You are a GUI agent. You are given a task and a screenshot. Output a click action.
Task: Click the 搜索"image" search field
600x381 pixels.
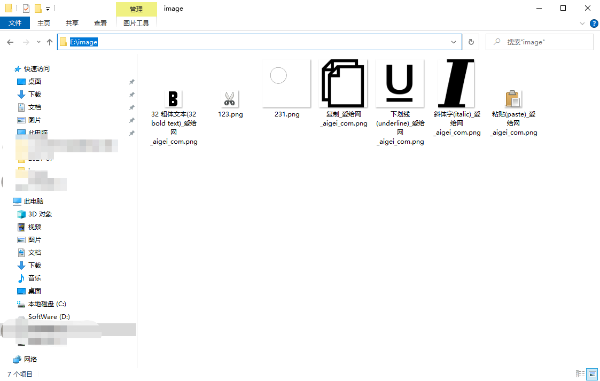pyautogui.click(x=540, y=42)
